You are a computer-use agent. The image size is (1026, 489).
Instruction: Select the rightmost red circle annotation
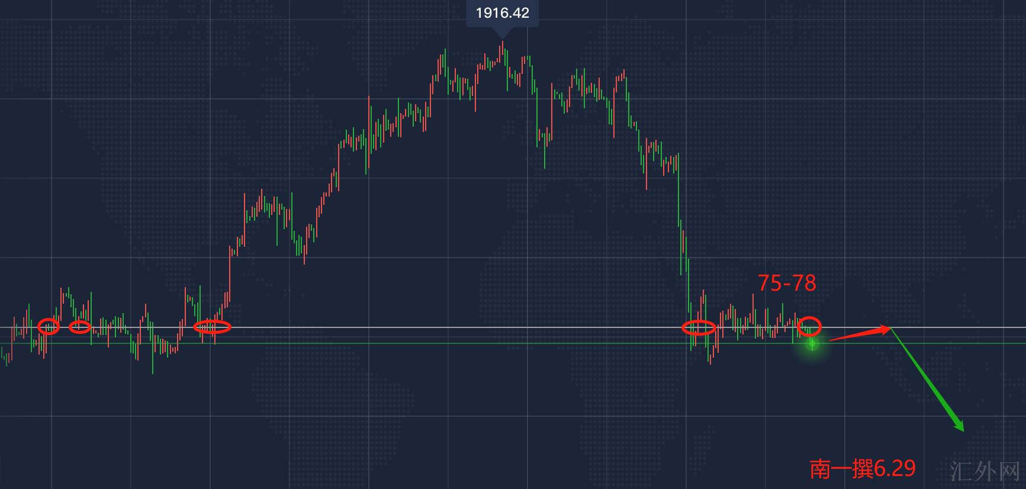pyautogui.click(x=810, y=326)
